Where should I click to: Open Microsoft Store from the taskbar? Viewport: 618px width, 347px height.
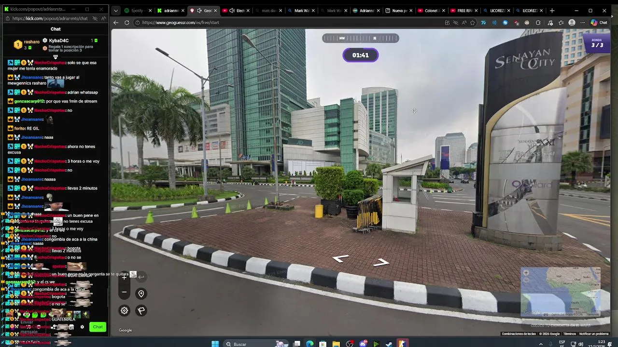(323, 344)
